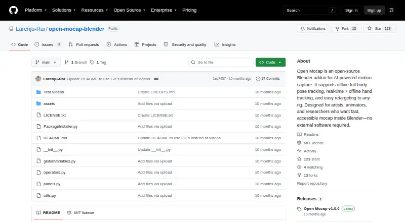Select the README tab below file list
405x222 pixels.
pyautogui.click(x=48, y=213)
